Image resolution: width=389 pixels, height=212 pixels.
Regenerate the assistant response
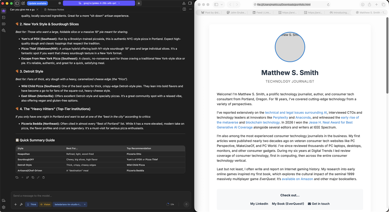click(17, 177)
